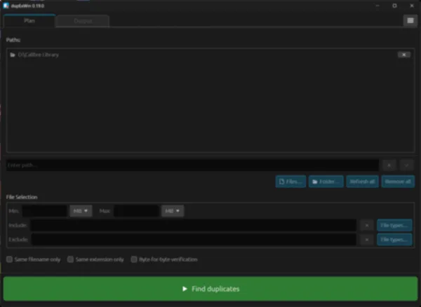Clear the Include filter field

pyautogui.click(x=367, y=226)
